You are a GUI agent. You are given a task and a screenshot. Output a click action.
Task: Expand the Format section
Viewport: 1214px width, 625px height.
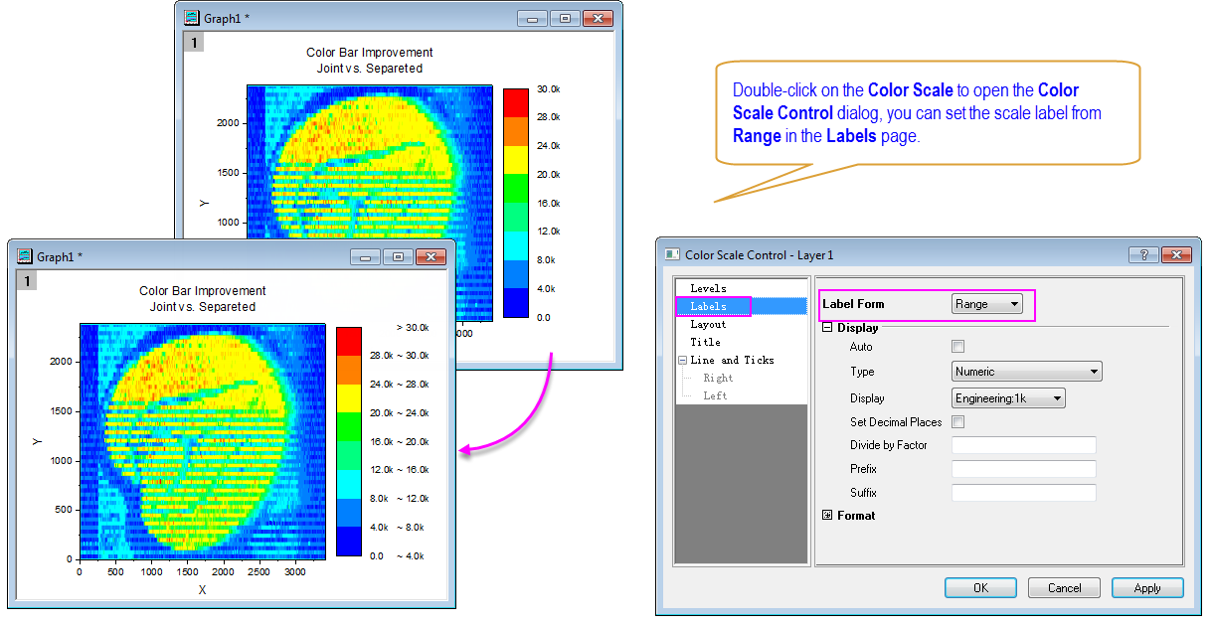pos(827,516)
